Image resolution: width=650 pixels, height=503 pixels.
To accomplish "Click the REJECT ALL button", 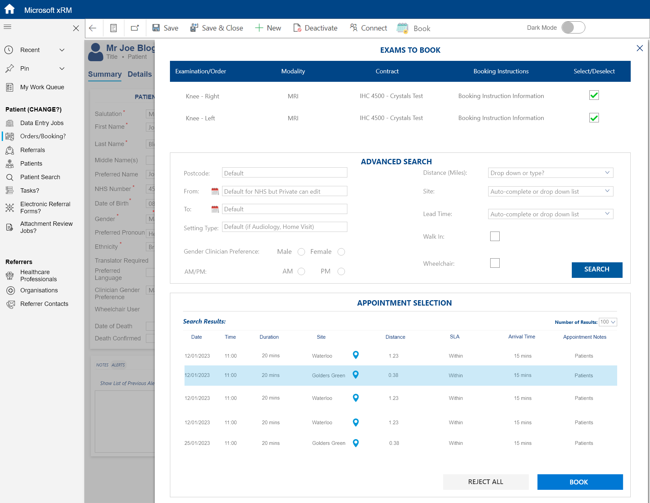I will 485,482.
